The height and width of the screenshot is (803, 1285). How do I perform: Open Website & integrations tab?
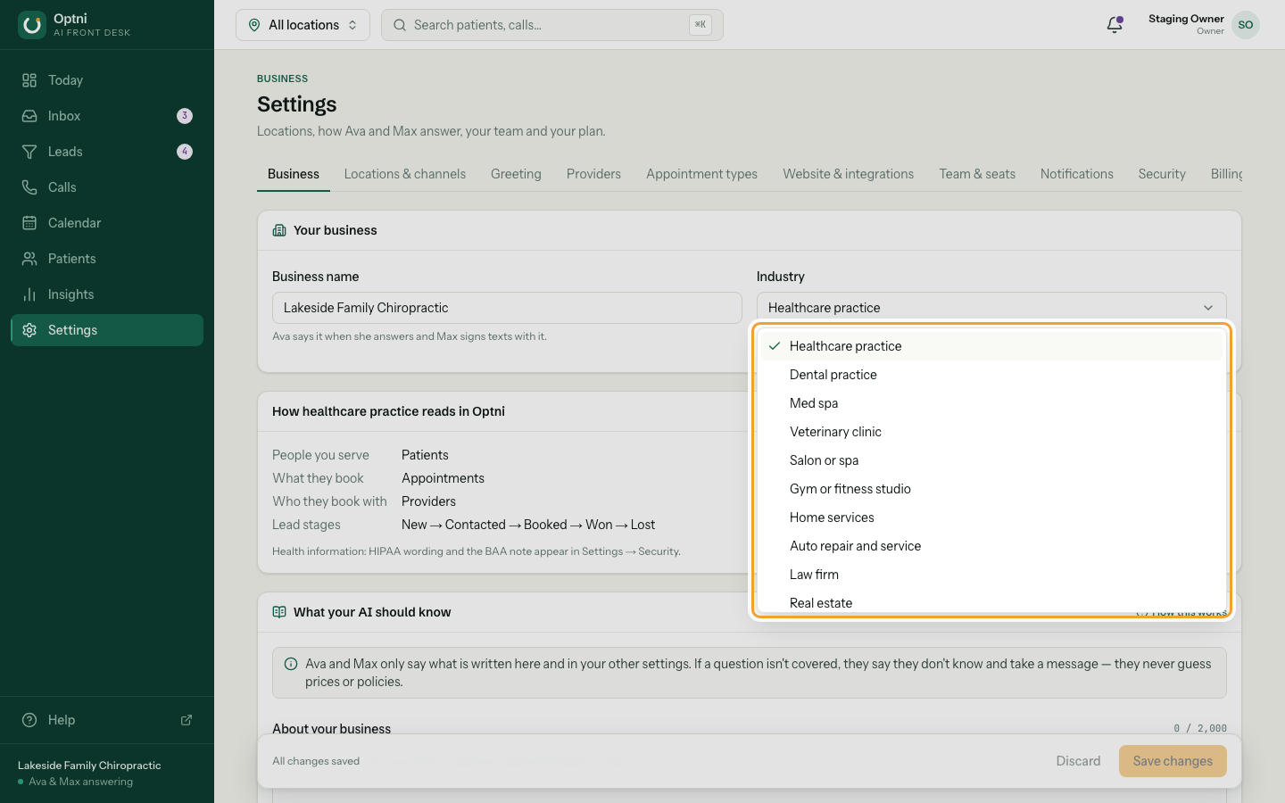coord(849,174)
